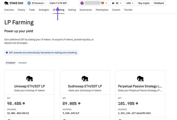Screen dimensions: 177x120
Task: Select the ETHEREUM chain filter
Action: pyautogui.click(x=10, y=63)
